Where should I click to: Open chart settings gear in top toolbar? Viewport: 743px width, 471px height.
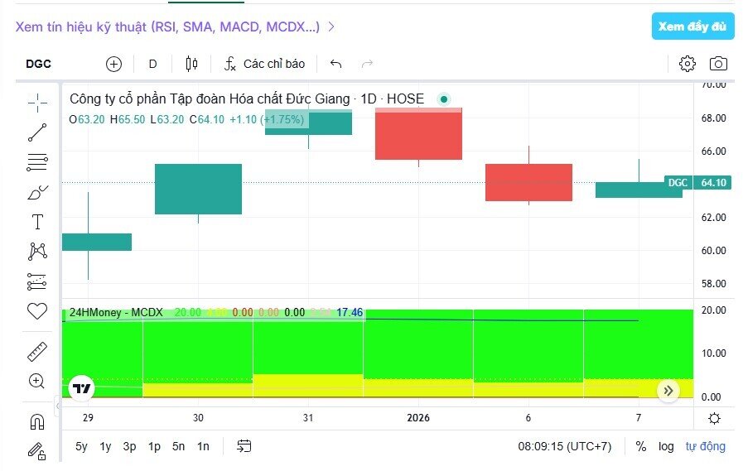click(x=687, y=64)
